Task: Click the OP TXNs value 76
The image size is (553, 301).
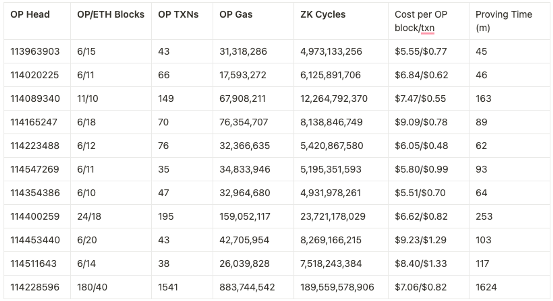Action: pyautogui.click(x=163, y=146)
